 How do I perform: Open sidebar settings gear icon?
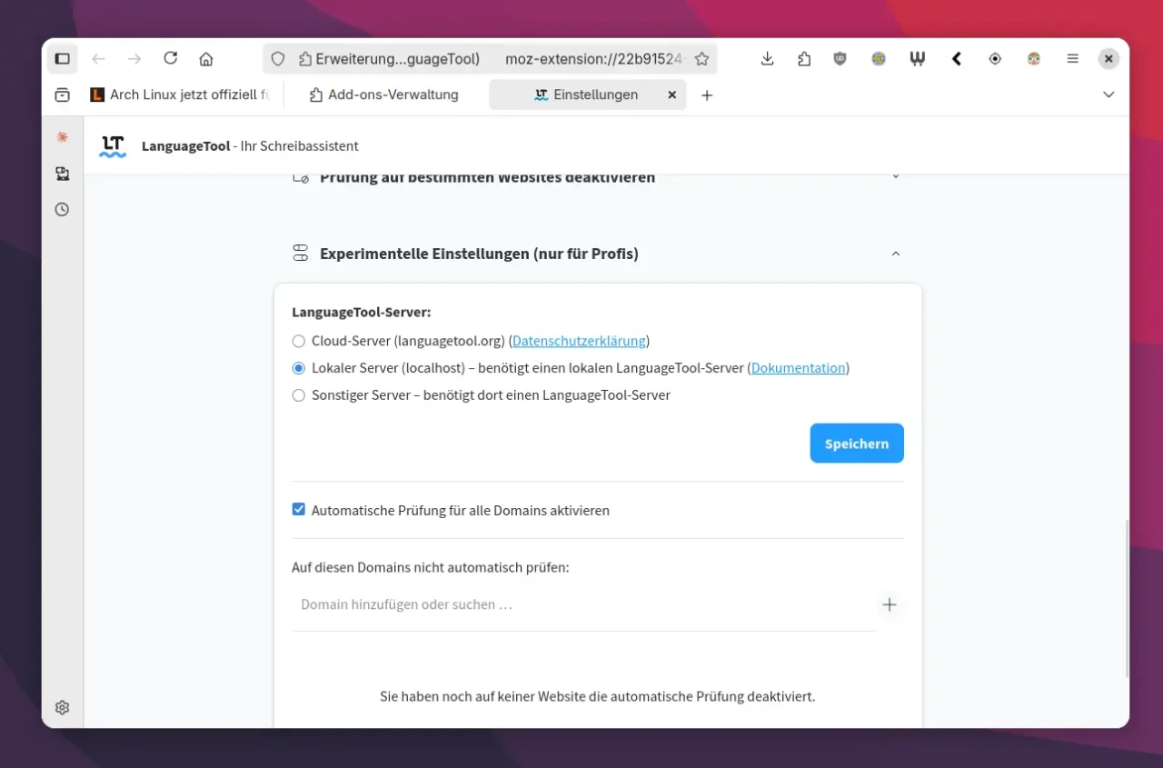point(62,707)
